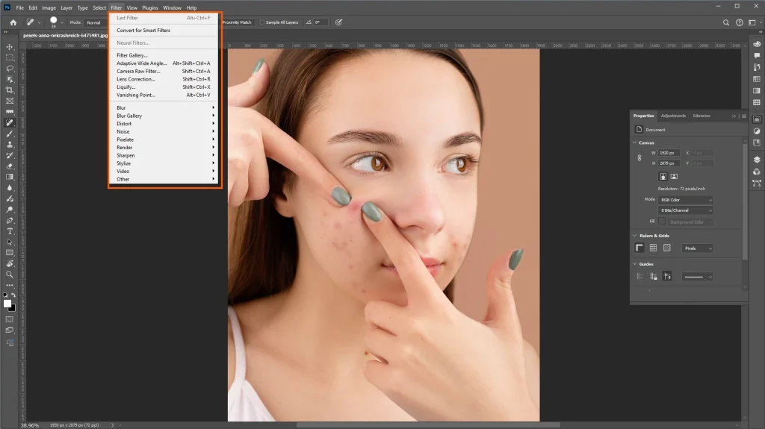
Task: Select the Horizontal Type tool
Action: [x=9, y=231]
